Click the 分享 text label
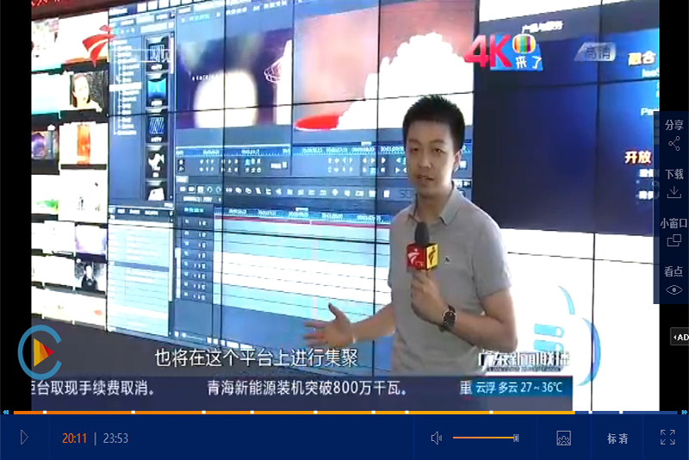689x460 pixels. (x=673, y=125)
